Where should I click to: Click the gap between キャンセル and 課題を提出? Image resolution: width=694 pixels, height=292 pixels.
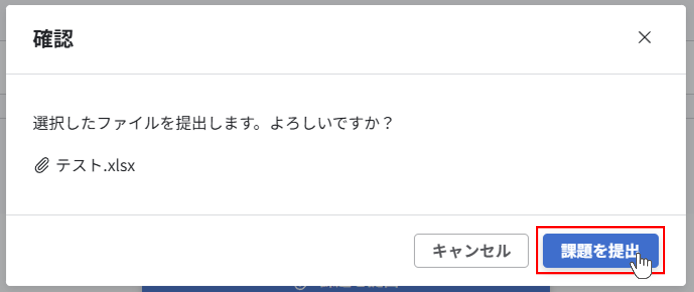coord(536,251)
